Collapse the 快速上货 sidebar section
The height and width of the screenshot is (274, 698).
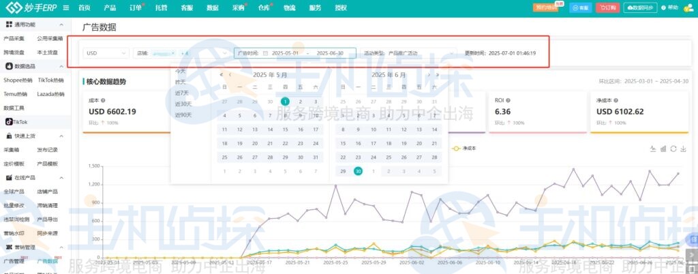61,136
